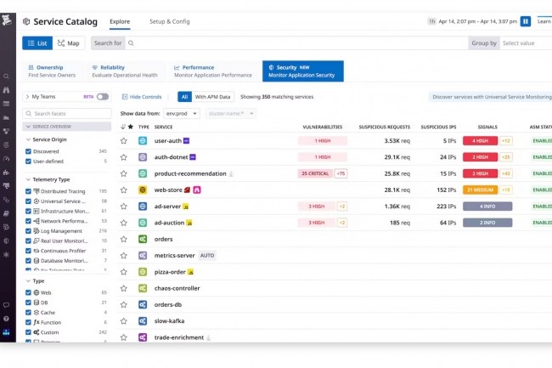The width and height of the screenshot is (552, 368).
Task: Select the All services filter button
Action: [x=184, y=97]
